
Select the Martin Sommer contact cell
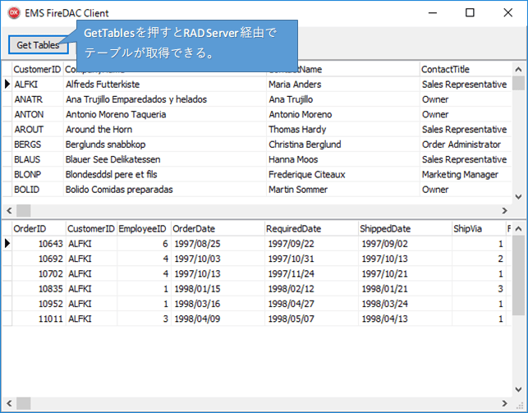(342, 190)
